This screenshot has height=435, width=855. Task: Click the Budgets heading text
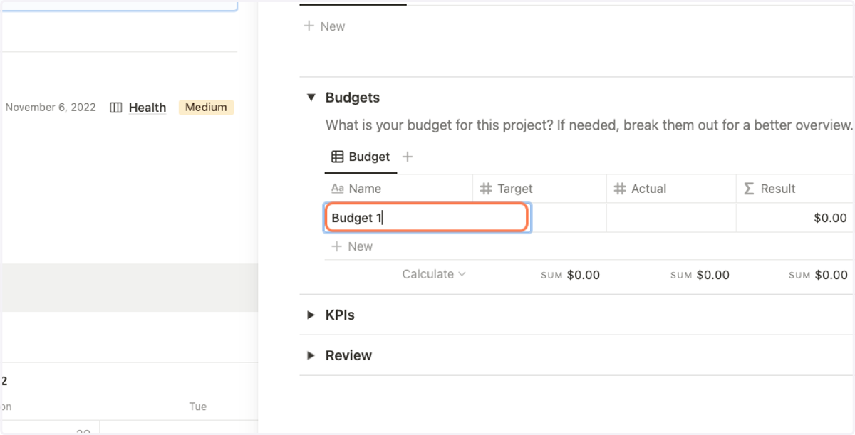click(353, 98)
